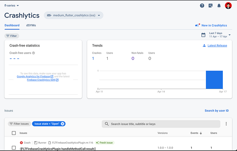Open the user profile avatar
This screenshot has height=151, width=237.
point(228,6)
